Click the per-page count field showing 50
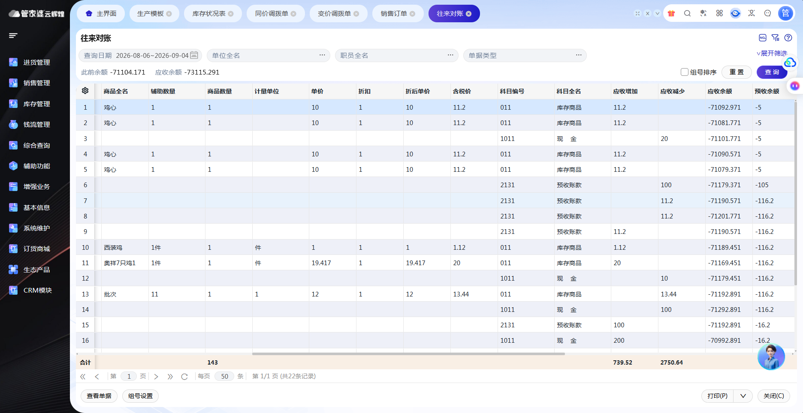This screenshot has width=803, height=413. [x=225, y=376]
